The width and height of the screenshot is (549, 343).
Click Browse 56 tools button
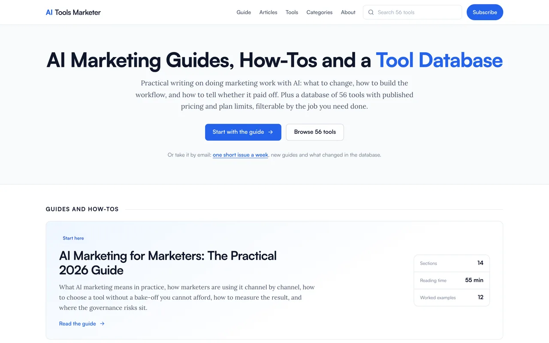tap(315, 132)
